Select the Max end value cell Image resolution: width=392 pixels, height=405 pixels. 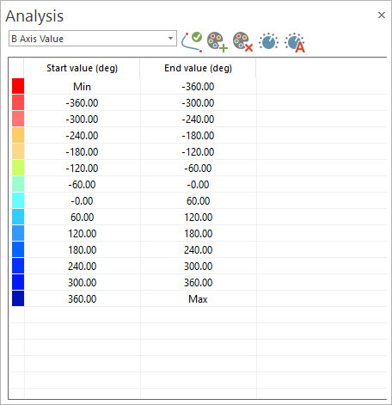point(199,299)
